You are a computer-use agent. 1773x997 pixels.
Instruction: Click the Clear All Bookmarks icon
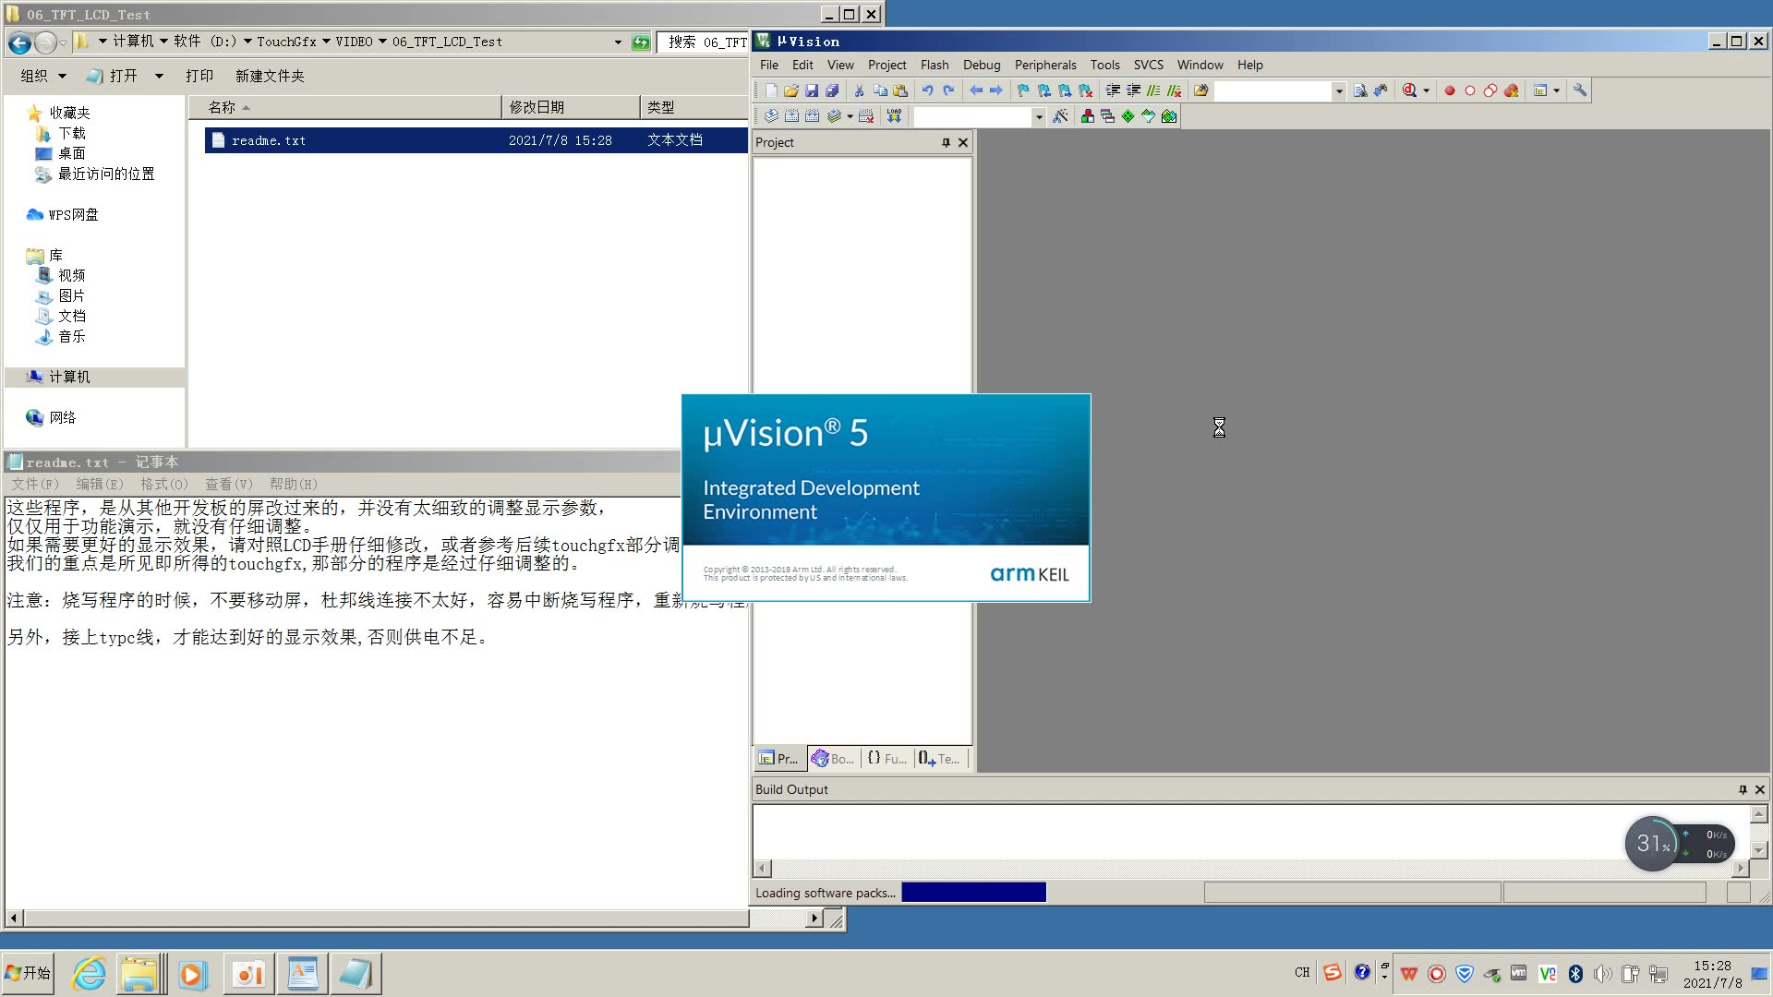coord(1086,90)
